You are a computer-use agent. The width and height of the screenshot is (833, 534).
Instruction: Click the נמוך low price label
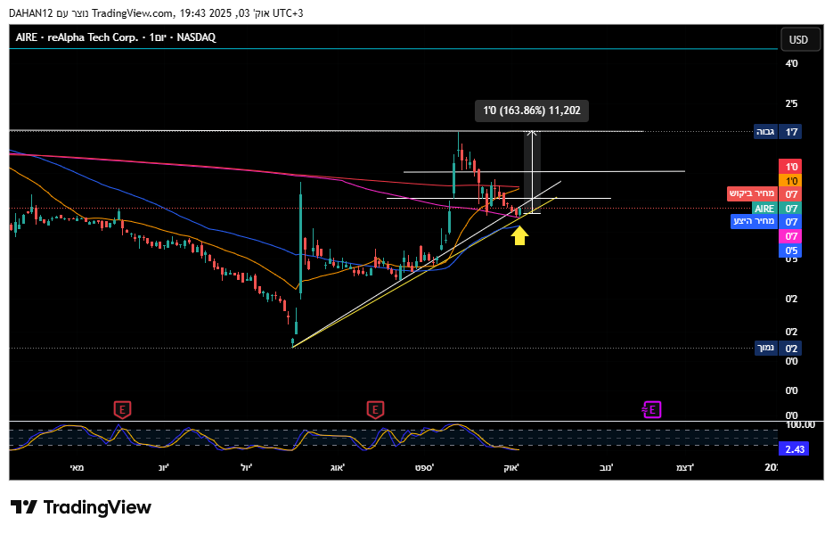pos(766,348)
